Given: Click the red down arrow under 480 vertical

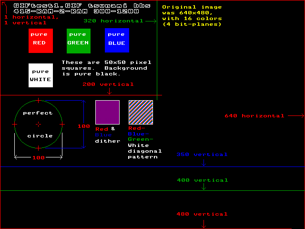Looking at the screenshot, I should coord(203,224).
